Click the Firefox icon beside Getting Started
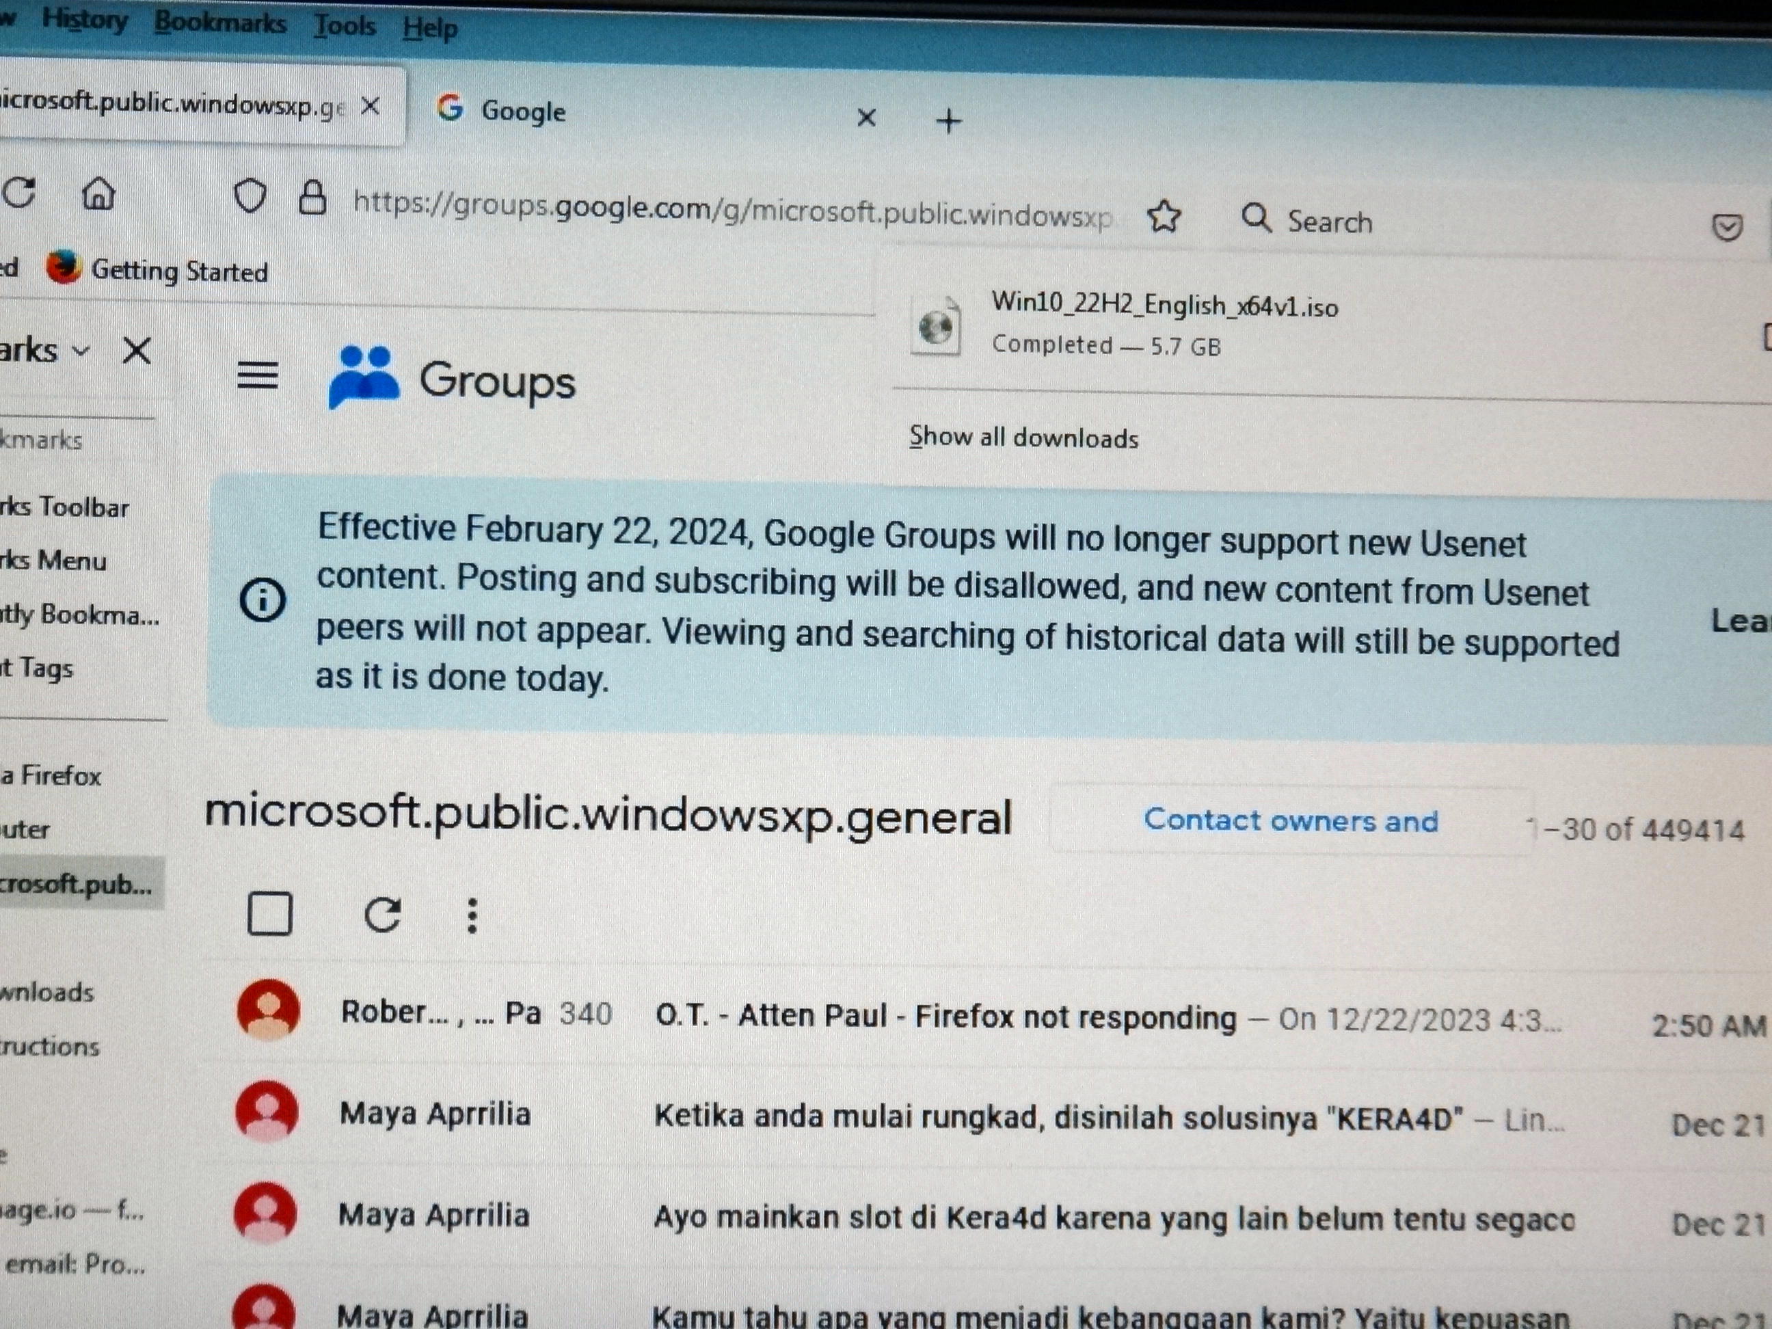1772x1329 pixels. coord(62,267)
